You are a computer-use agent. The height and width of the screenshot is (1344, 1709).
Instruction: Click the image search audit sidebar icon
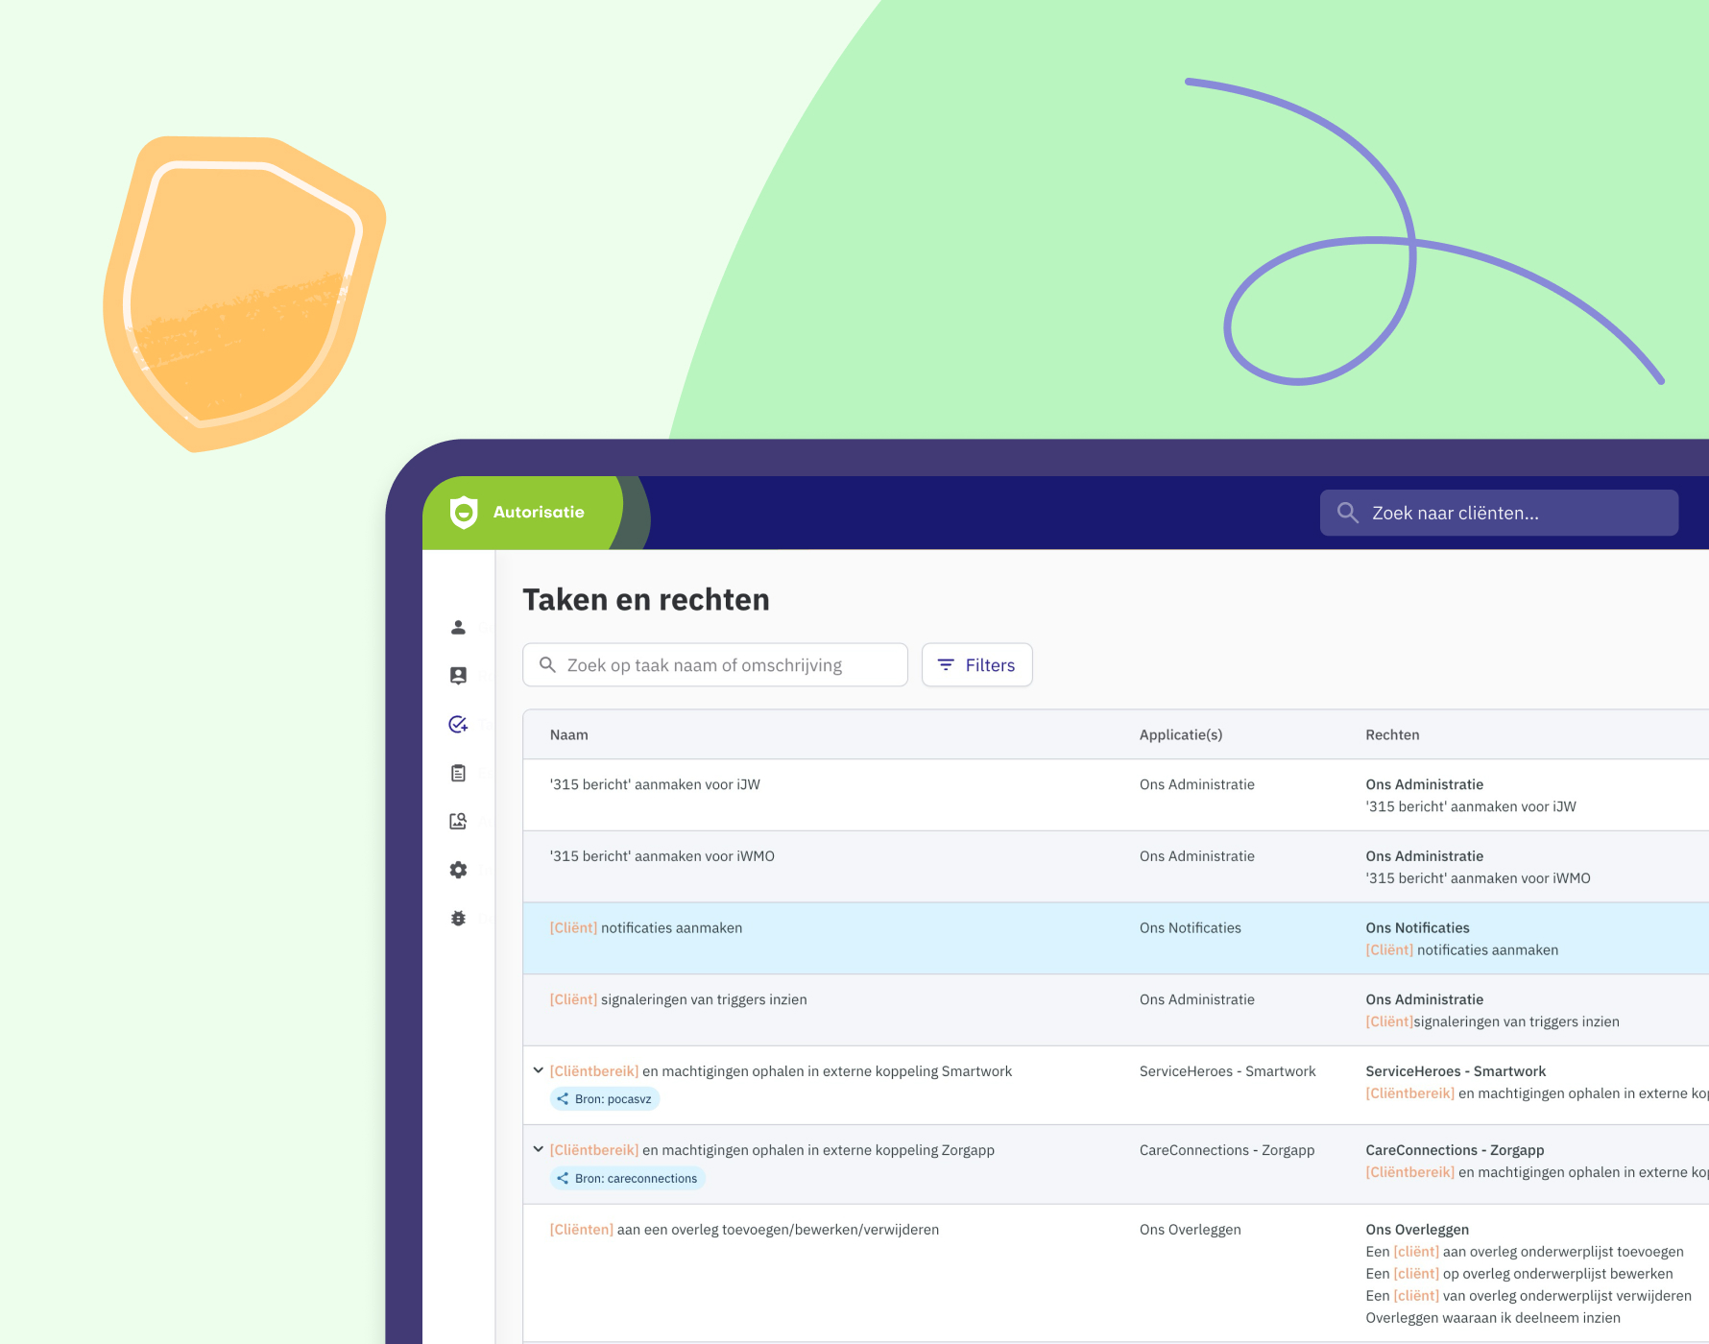coord(458,822)
